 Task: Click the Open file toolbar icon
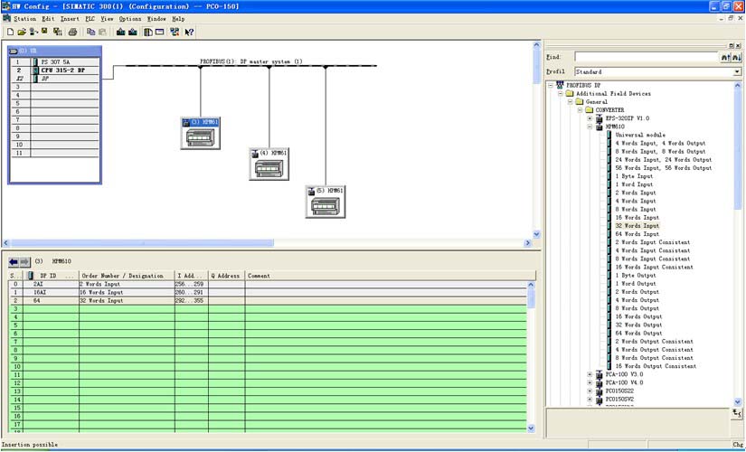tap(21, 32)
